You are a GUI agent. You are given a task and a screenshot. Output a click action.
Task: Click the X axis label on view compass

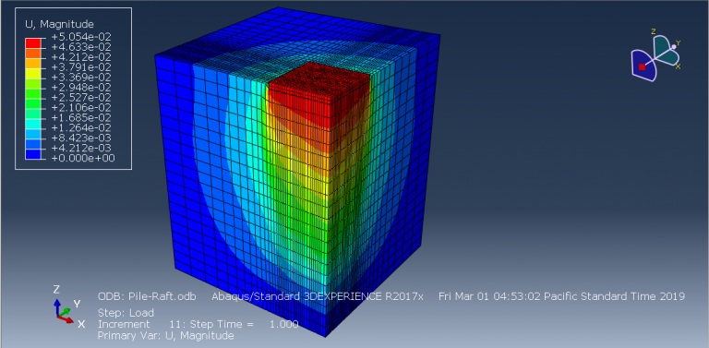coord(678,66)
